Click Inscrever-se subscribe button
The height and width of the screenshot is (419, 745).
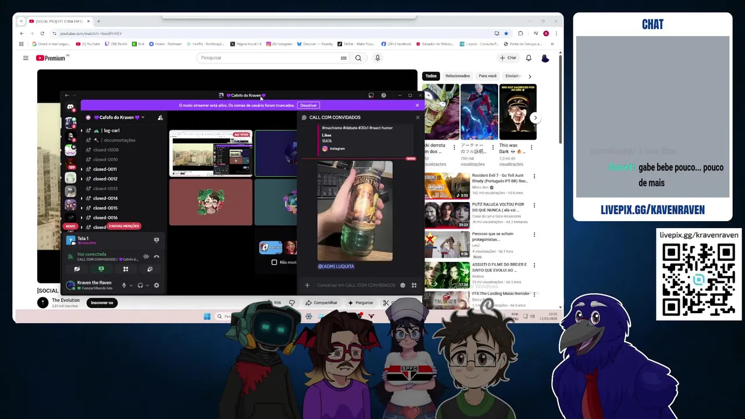click(102, 303)
